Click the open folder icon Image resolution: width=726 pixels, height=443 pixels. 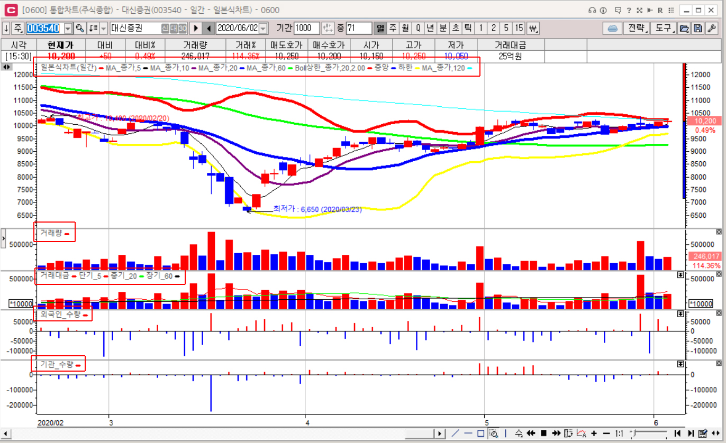tap(684, 28)
